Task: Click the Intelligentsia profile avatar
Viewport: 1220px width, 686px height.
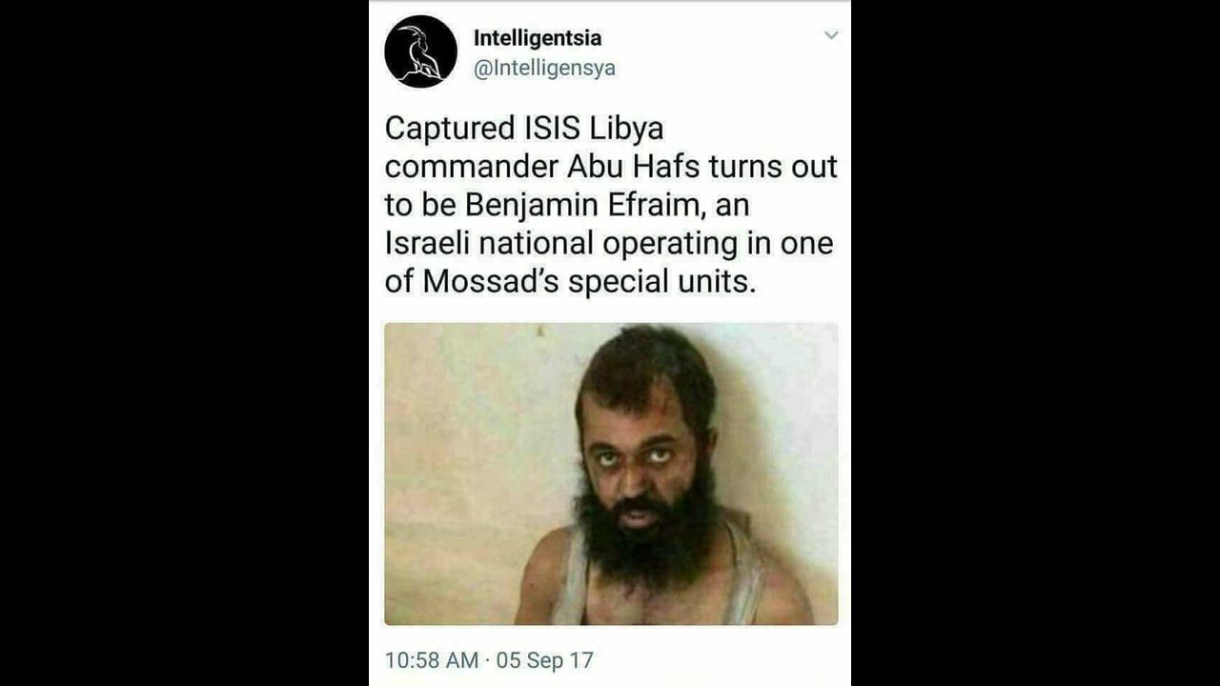Action: pyautogui.click(x=420, y=51)
